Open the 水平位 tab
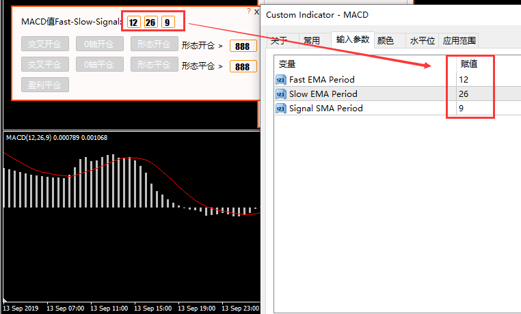This screenshot has width=521, height=314. click(x=422, y=41)
